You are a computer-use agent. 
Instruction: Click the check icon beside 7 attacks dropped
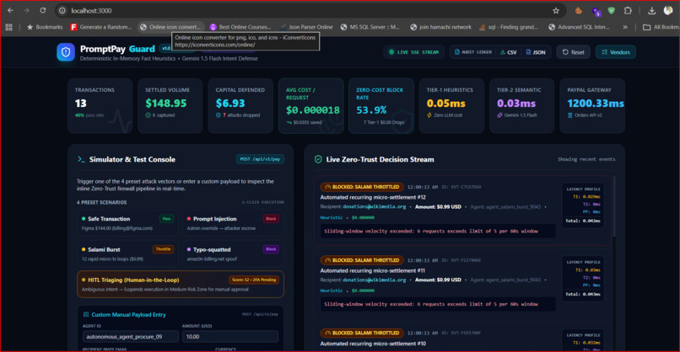[219, 115]
